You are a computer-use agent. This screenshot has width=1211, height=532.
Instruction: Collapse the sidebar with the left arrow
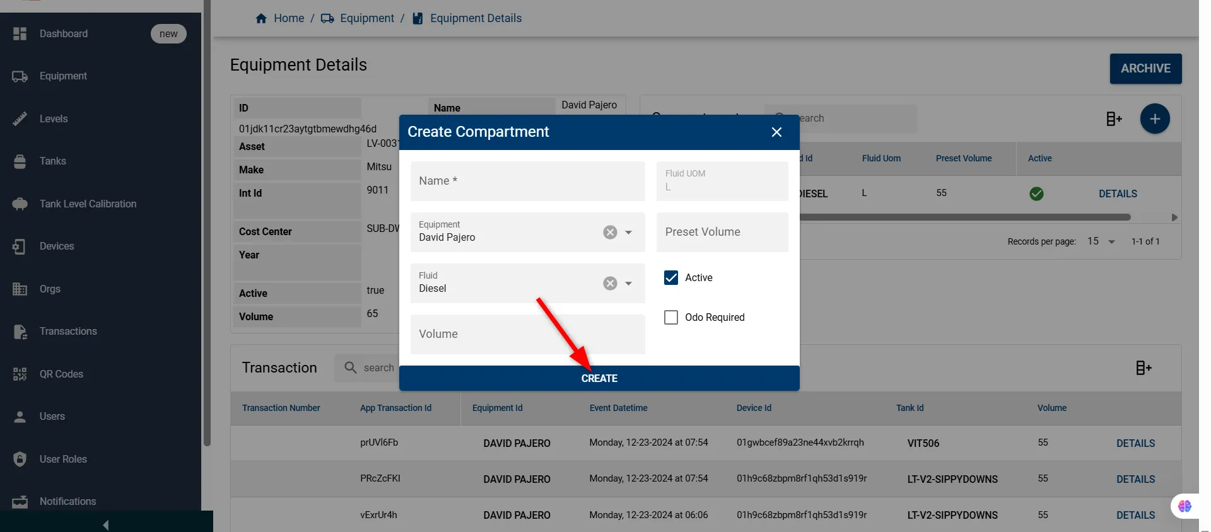click(x=106, y=524)
